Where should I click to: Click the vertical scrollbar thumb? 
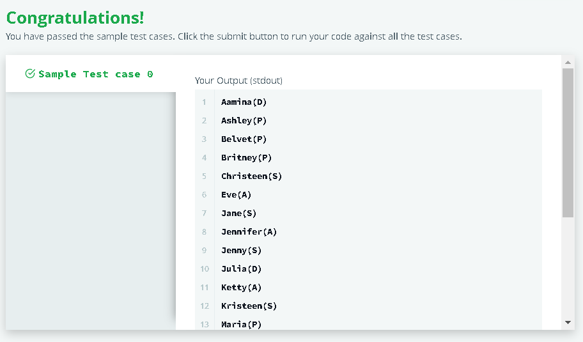coord(568,143)
